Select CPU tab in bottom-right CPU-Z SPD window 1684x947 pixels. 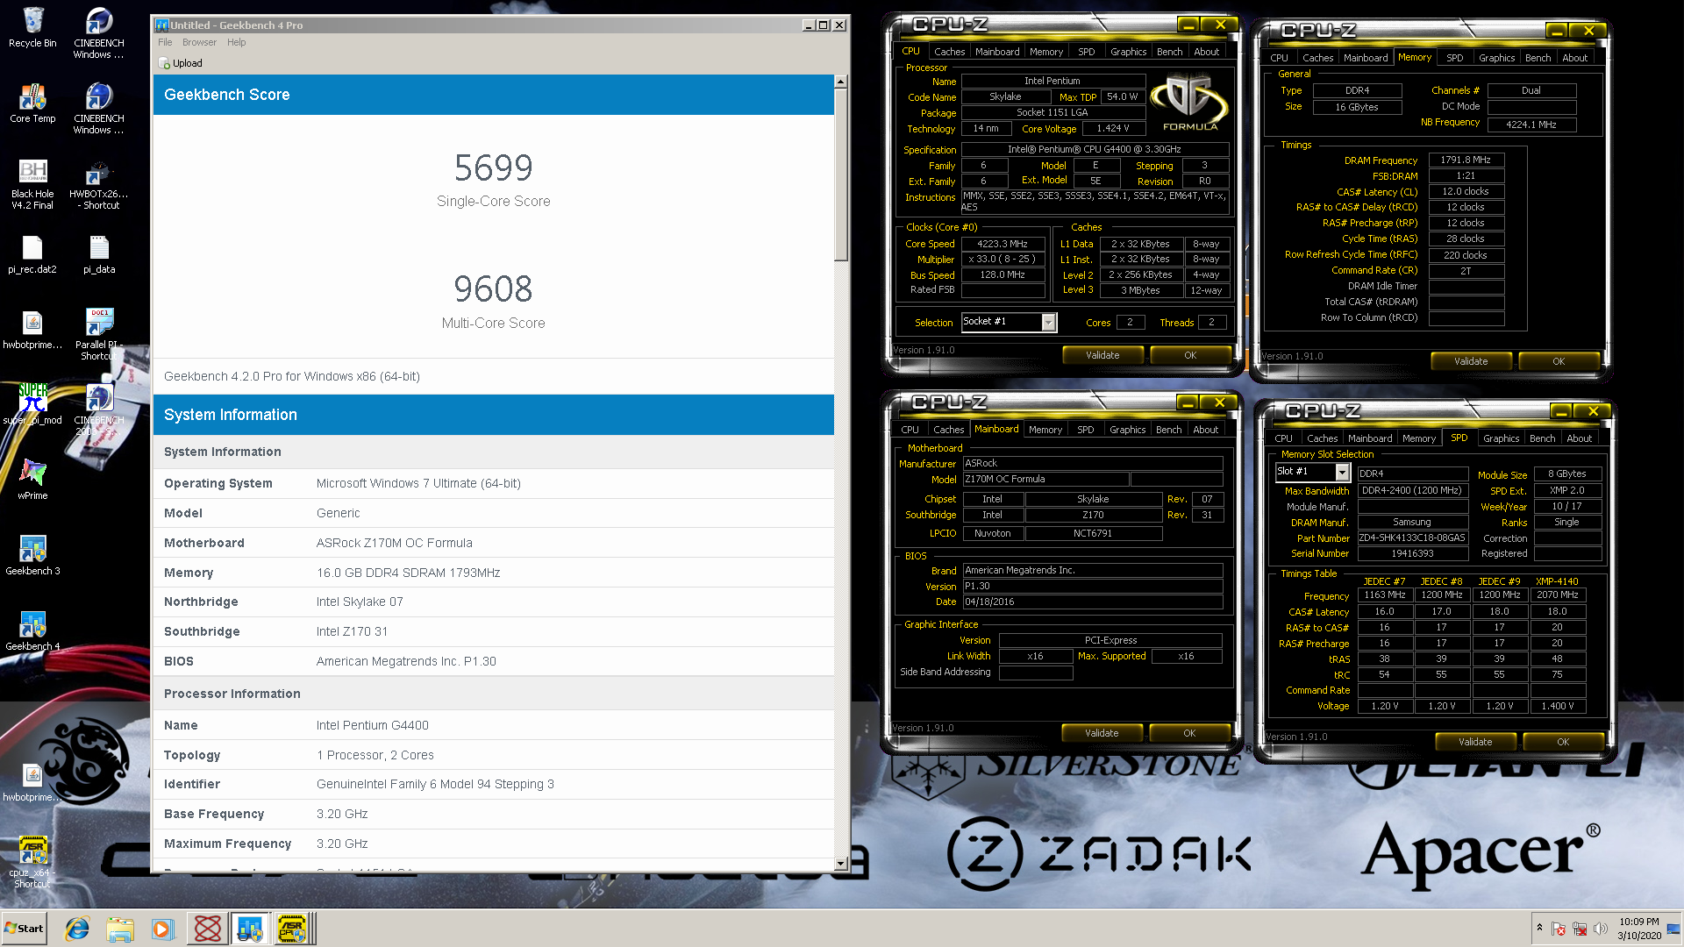pos(1283,438)
